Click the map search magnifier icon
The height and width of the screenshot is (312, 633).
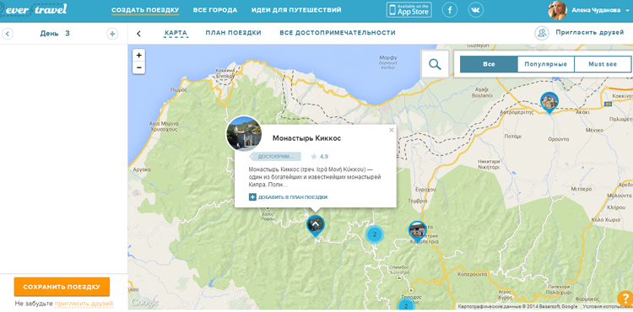click(x=435, y=64)
